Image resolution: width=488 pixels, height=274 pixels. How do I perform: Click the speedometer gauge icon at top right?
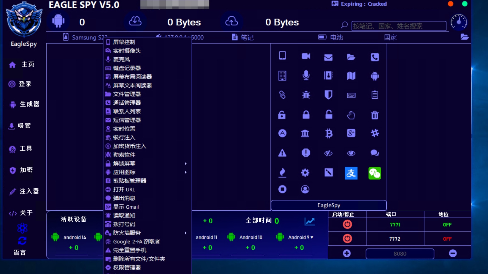coord(459,22)
